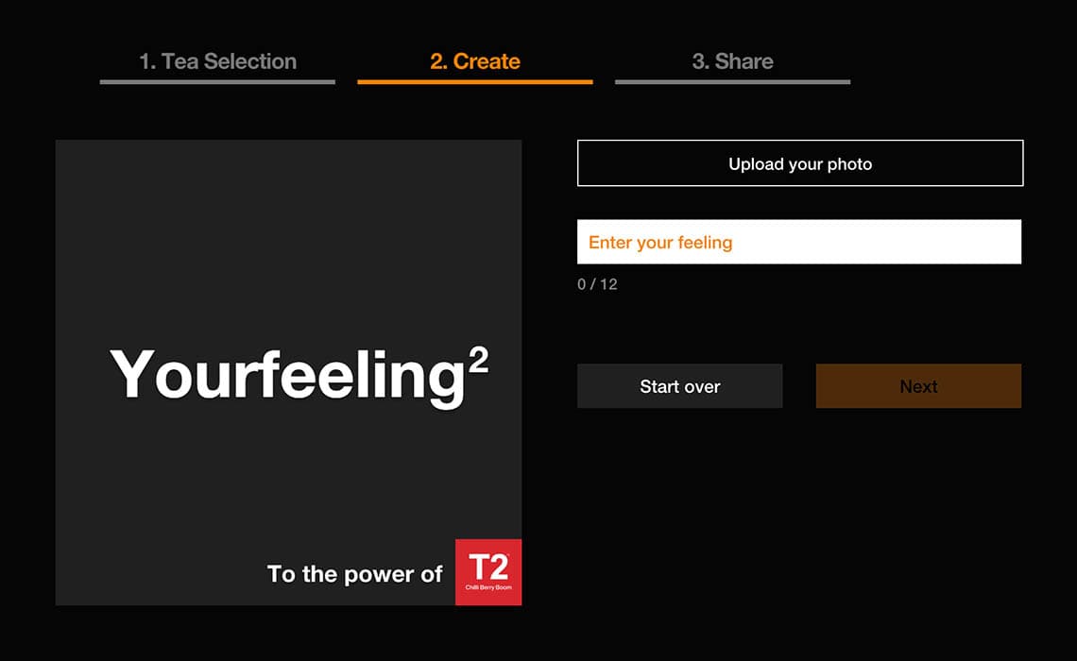Click the Next button
Screen dimensions: 1077x661
[918, 386]
